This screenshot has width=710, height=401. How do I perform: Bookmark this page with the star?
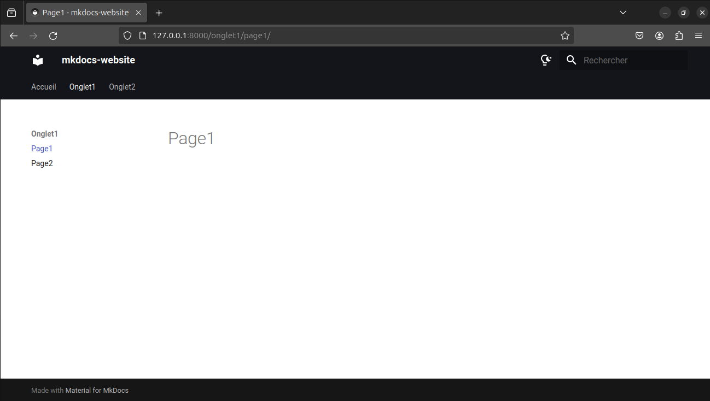[565, 36]
